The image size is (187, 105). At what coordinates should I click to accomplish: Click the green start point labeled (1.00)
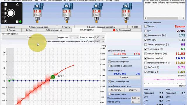point(9,81)
